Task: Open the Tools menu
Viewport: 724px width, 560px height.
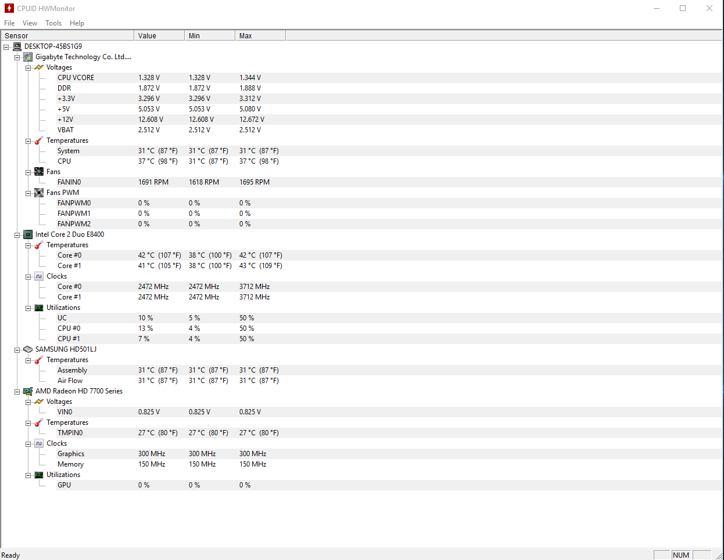Action: [53, 23]
